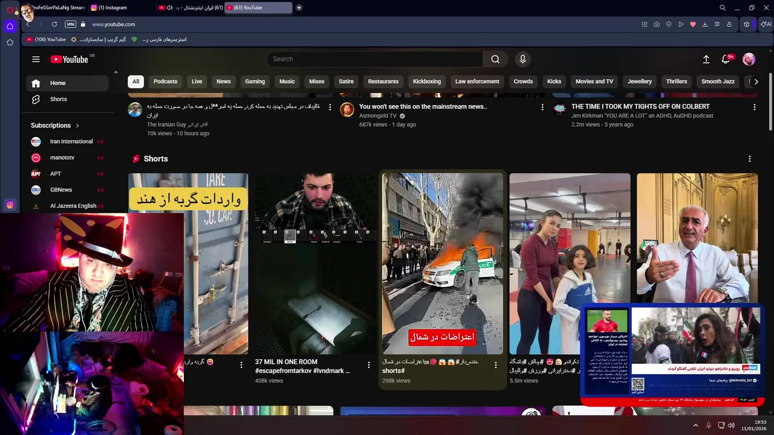Open YouTube notifications bell

(x=726, y=59)
